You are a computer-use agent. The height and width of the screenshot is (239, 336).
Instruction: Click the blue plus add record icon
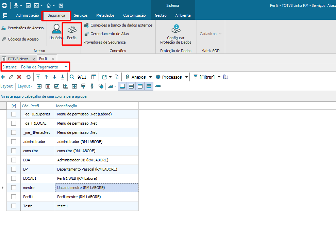point(3,77)
